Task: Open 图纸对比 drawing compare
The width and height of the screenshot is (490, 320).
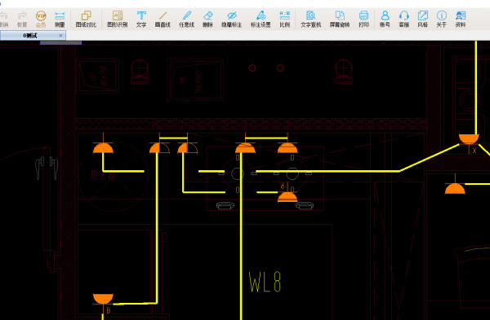Action: pos(86,19)
